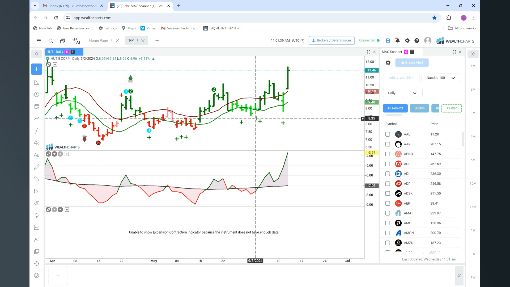Click the crosshair target tool in sidebar

point(37,264)
